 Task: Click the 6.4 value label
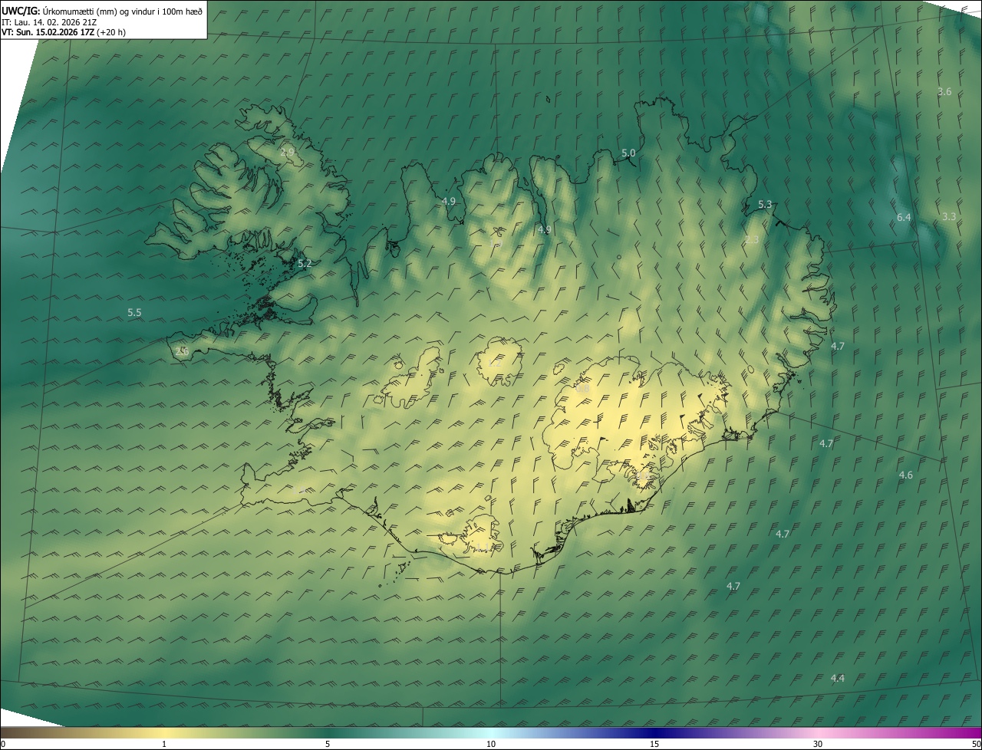[x=904, y=218]
